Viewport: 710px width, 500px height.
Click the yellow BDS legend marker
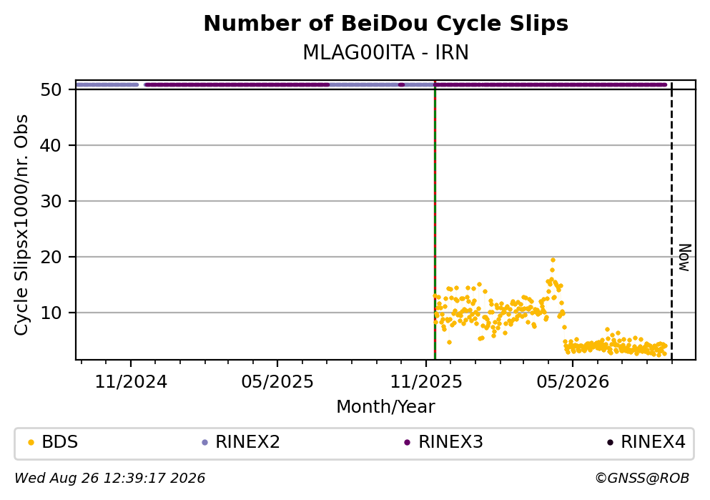tap(31, 443)
